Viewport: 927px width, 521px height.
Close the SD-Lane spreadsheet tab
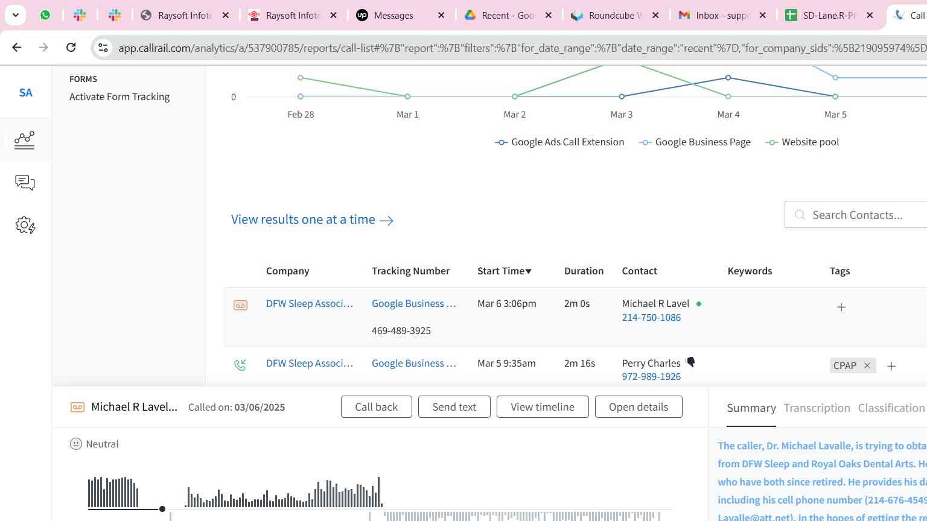click(870, 15)
